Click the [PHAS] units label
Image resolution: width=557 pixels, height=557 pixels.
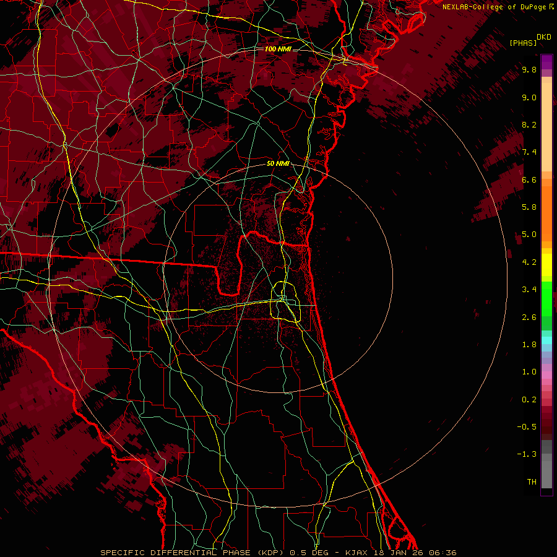(523, 43)
